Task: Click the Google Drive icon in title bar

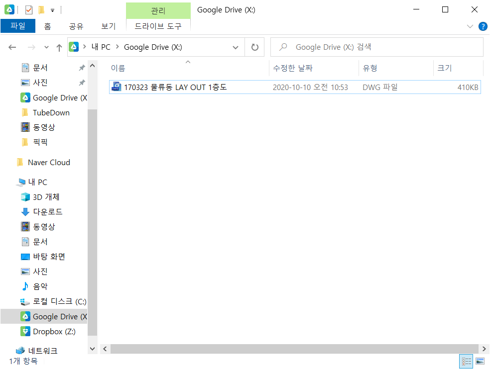Action: coord(9,9)
